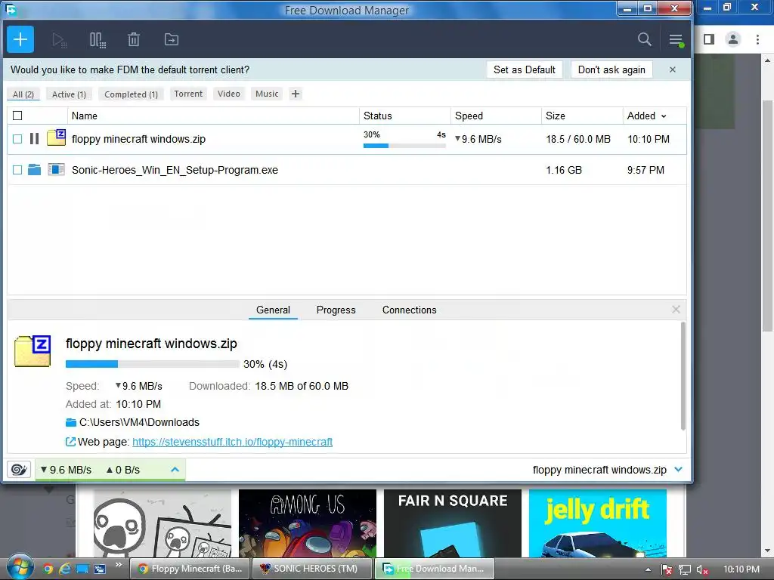Toggle Chrome side panel icon

click(709, 39)
